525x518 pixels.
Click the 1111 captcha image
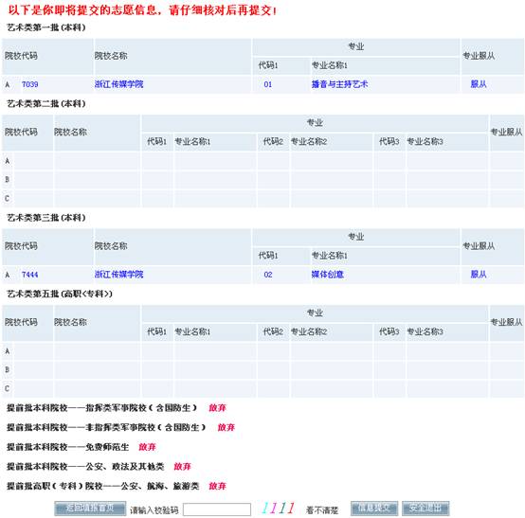coord(278,508)
